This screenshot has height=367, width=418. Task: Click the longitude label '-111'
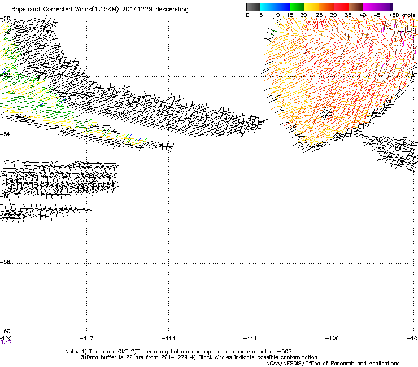pyautogui.click(x=250, y=338)
